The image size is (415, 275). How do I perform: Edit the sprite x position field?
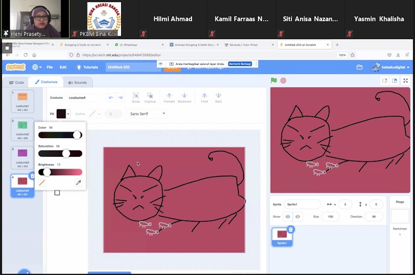point(345,204)
